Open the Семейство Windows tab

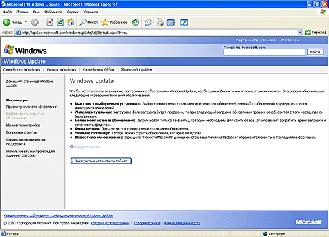21,69
